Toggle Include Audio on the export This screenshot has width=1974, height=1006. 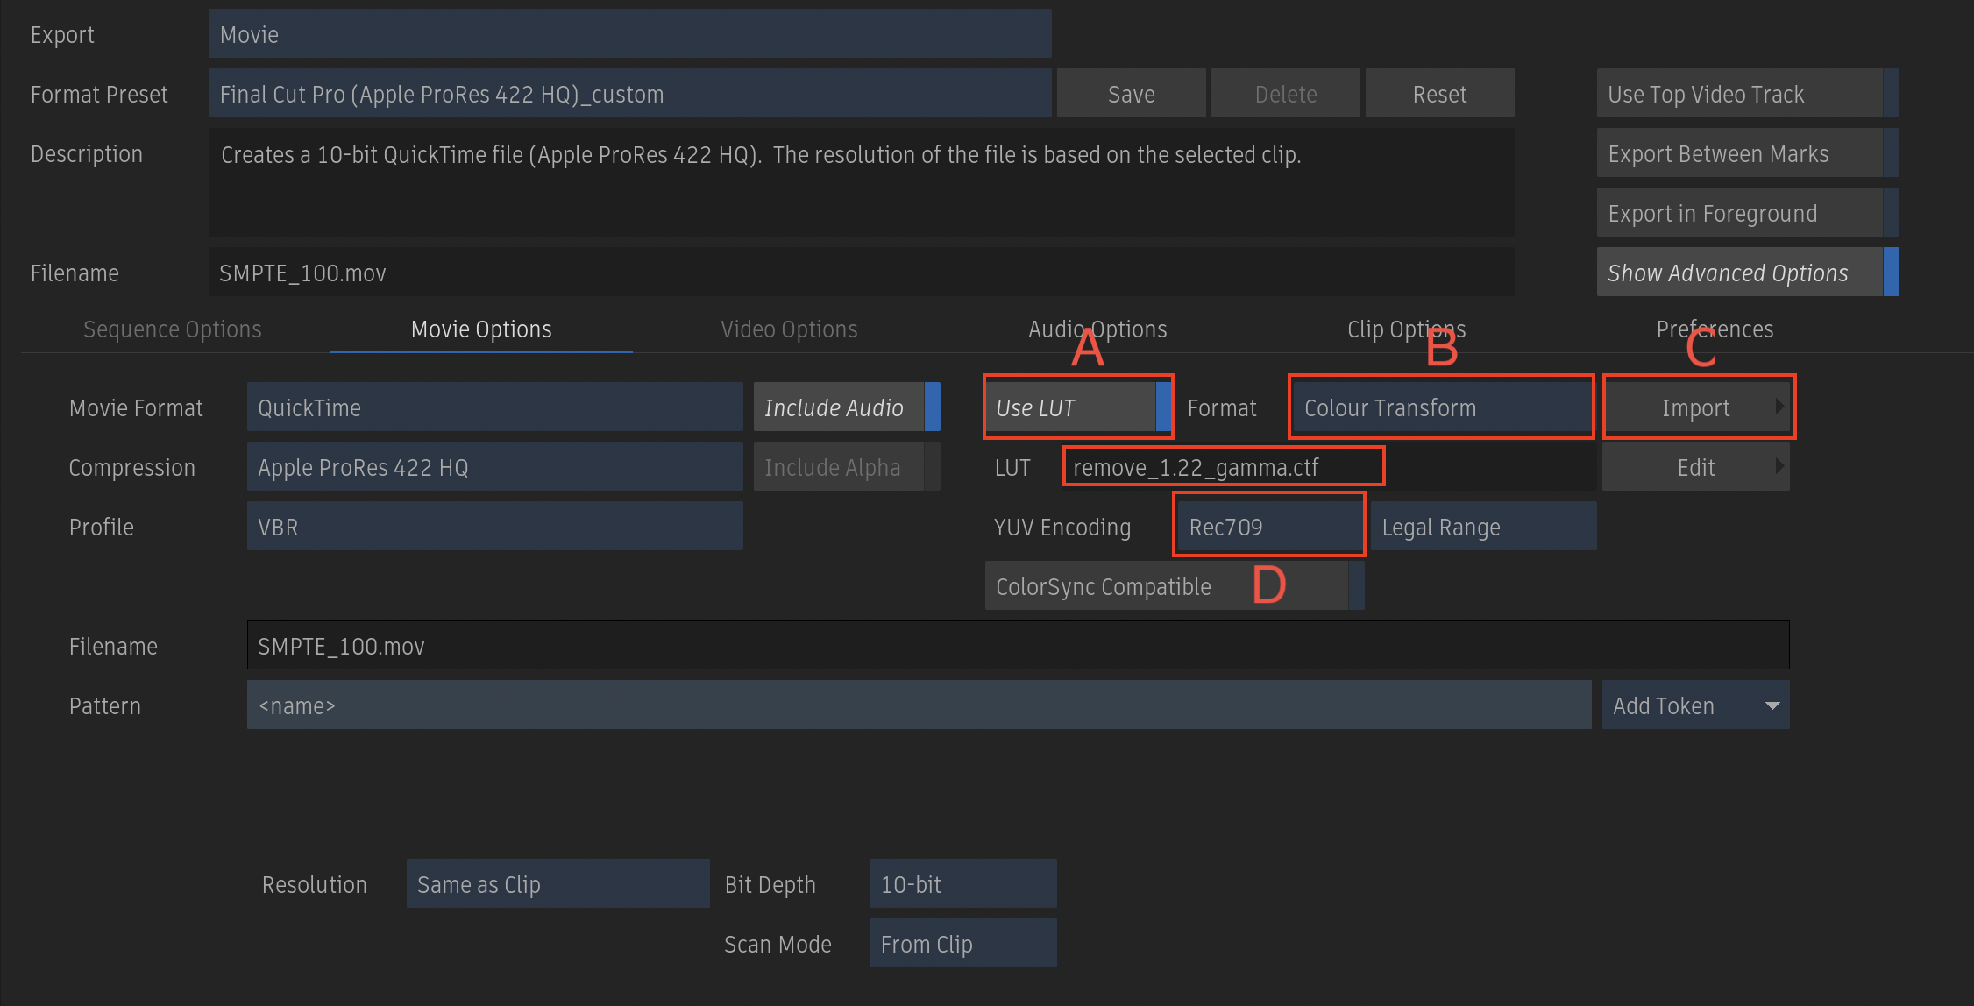click(834, 407)
